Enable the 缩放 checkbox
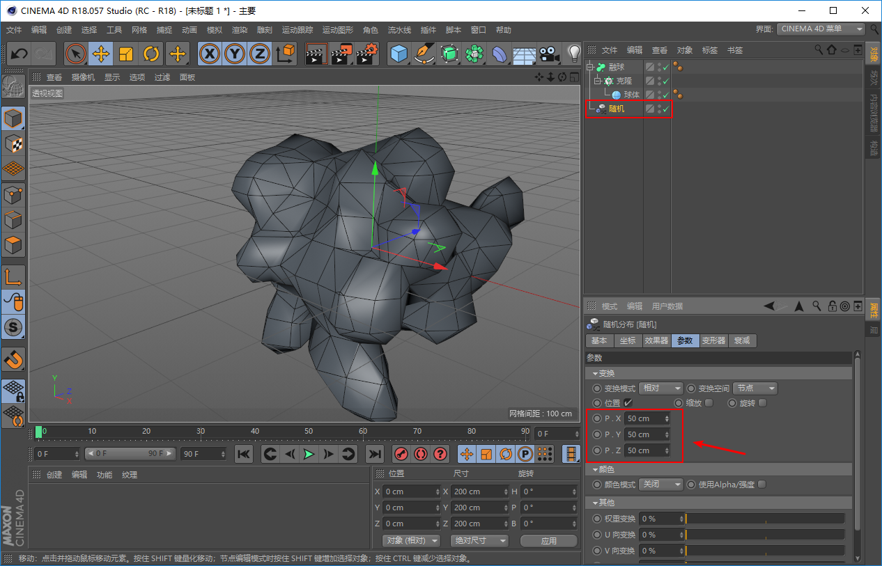 click(x=709, y=402)
